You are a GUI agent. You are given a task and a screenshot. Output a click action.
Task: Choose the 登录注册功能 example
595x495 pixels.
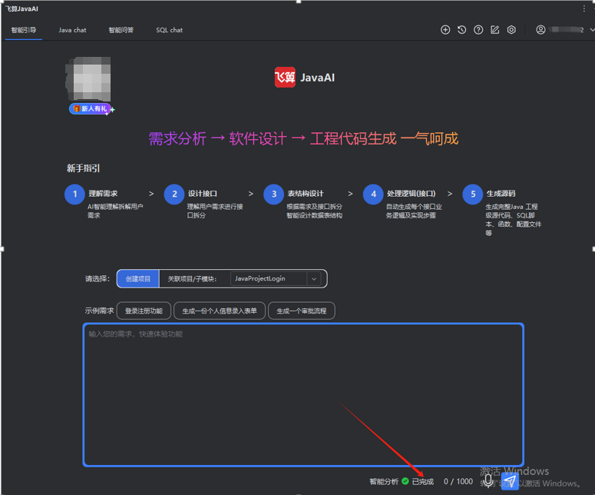point(144,311)
